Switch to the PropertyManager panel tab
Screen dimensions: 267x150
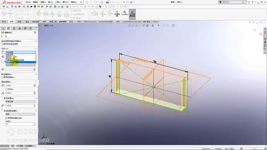click(9, 28)
